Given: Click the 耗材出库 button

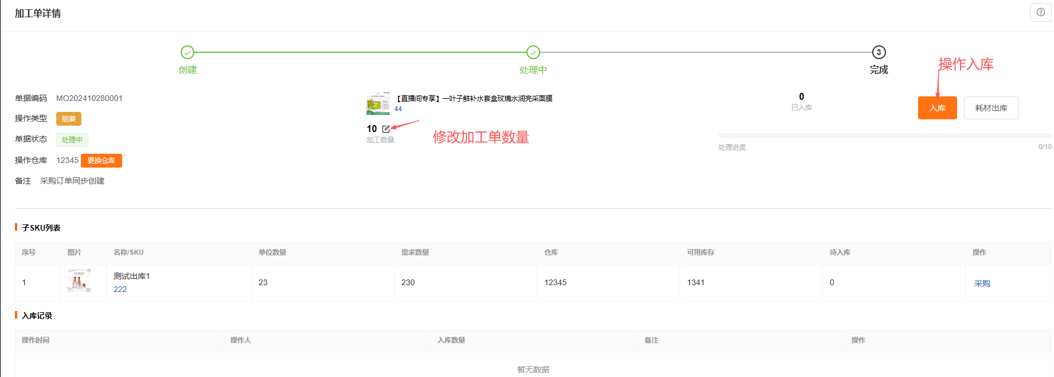Looking at the screenshot, I should (991, 108).
